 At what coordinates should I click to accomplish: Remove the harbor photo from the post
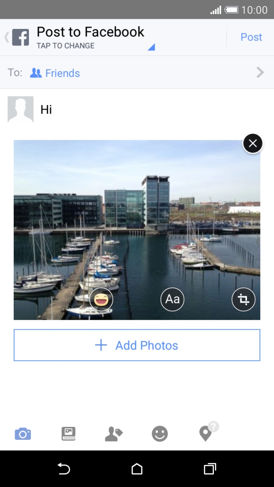tap(252, 143)
